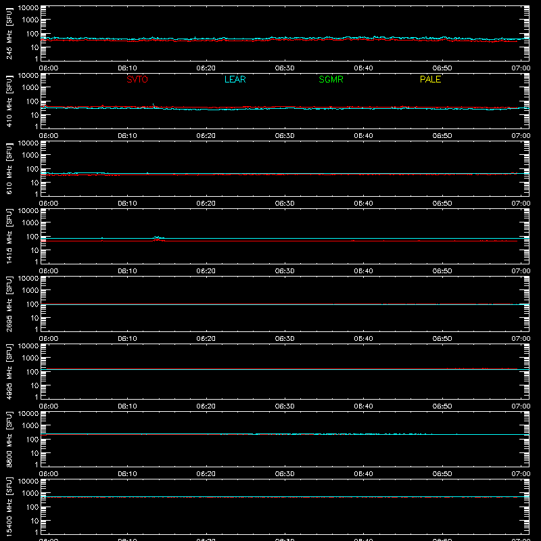Click the cyan LEAR legend label
Viewport: 541px width, 541px height.
235,79
